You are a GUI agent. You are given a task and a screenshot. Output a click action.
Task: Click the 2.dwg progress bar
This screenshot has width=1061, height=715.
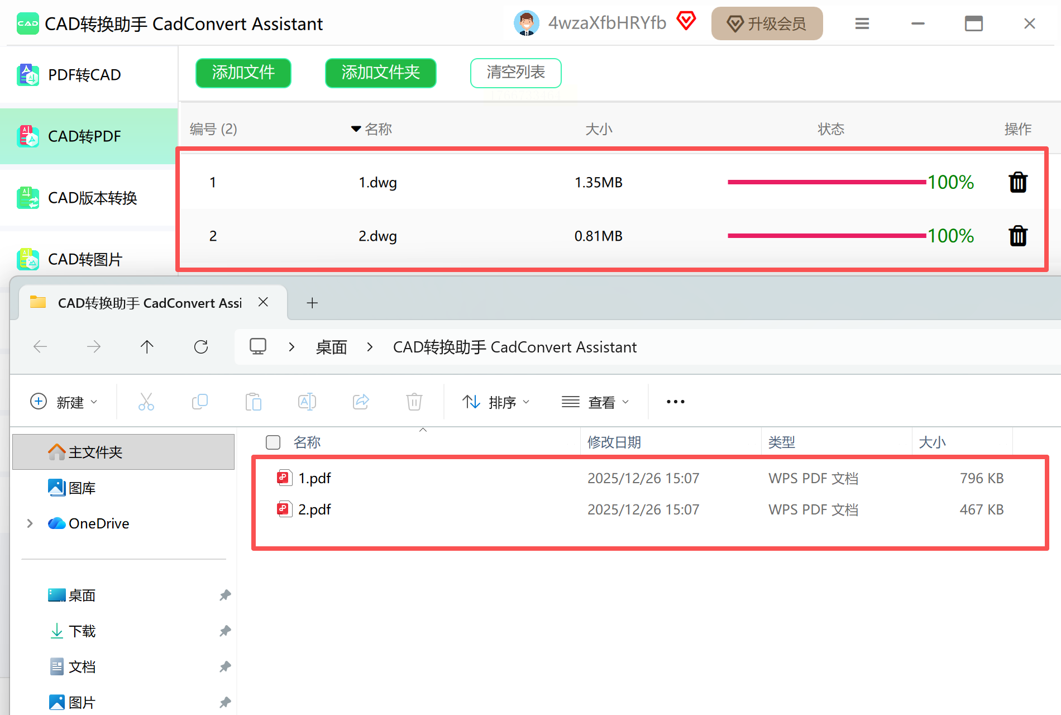coord(826,236)
